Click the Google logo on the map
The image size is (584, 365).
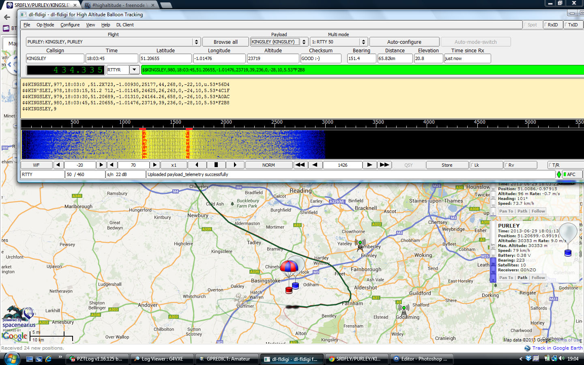(15, 336)
